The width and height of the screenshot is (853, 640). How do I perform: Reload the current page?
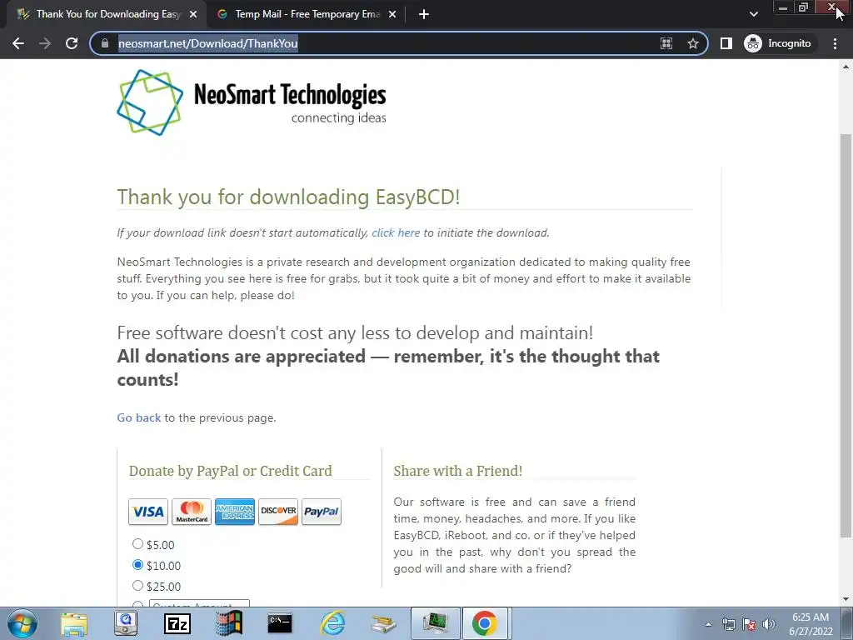(72, 43)
